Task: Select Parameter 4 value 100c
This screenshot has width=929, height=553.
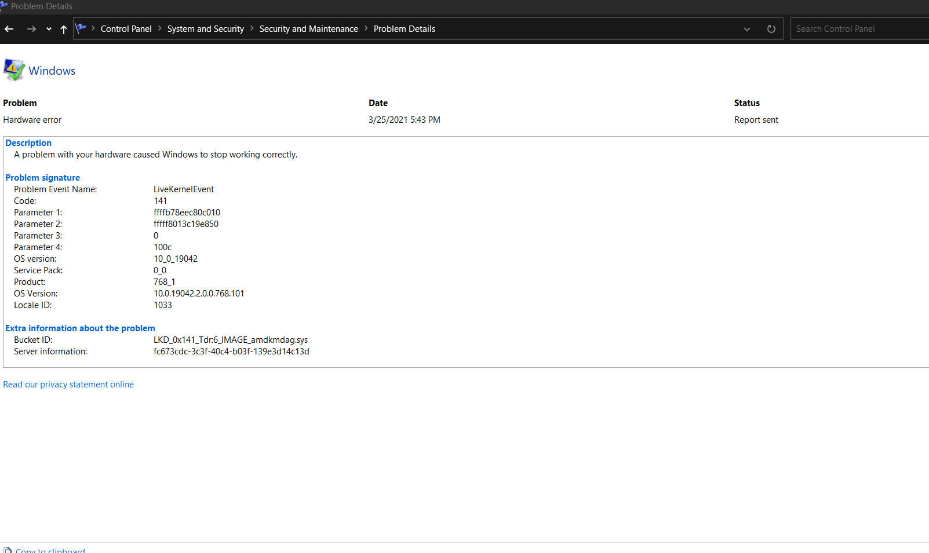Action: click(x=163, y=247)
